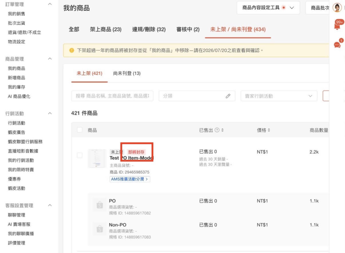Click the pencil icon in category field

pyautogui.click(x=228, y=96)
